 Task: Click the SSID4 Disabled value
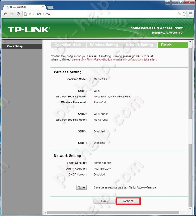(99, 143)
